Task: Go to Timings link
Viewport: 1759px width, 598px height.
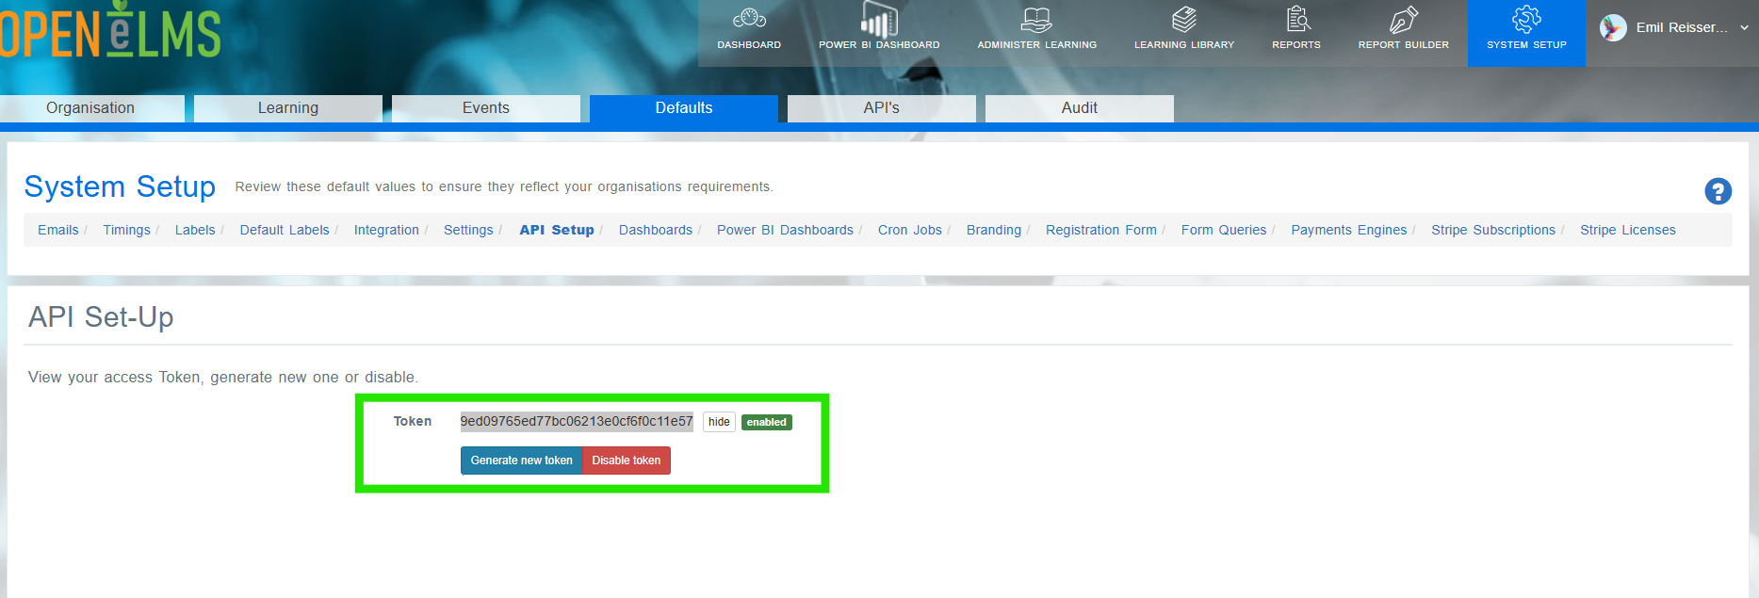Action: 127,230
